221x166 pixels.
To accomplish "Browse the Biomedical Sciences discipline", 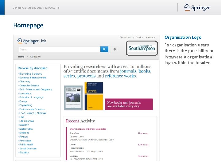I will coord(31,74).
